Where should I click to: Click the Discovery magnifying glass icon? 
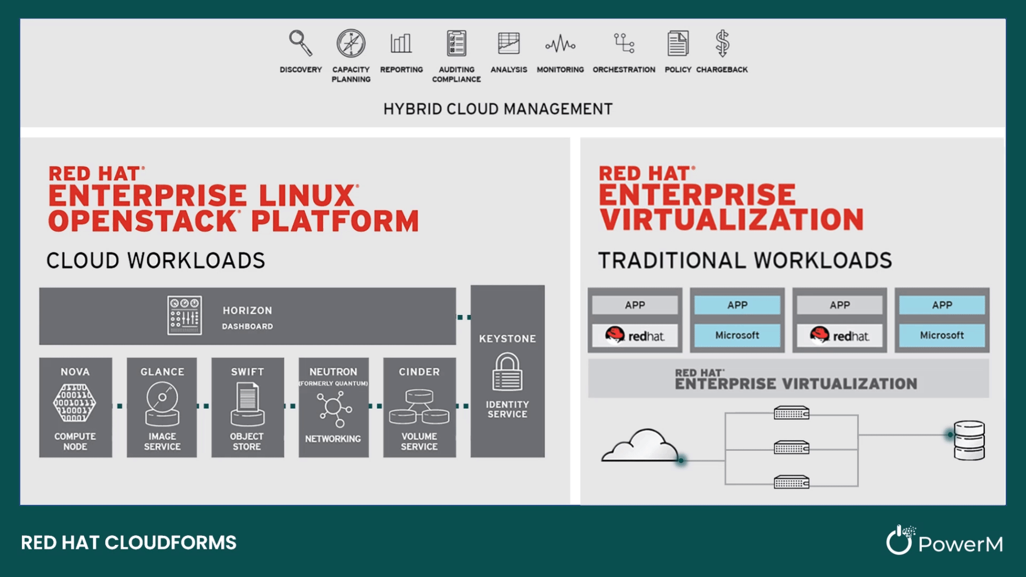[x=300, y=43]
